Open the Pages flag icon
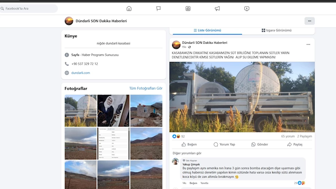This screenshot has height=189, width=336. (x=159, y=9)
